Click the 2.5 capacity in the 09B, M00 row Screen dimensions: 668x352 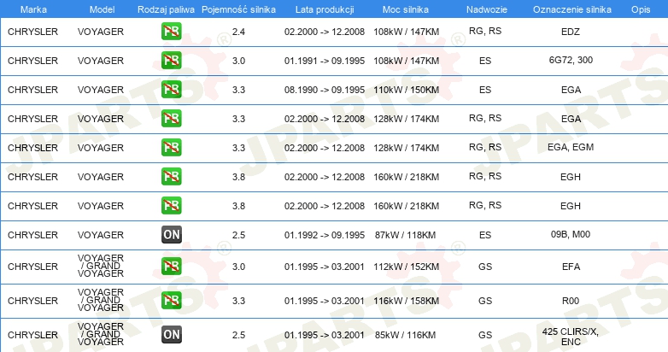[238, 235]
